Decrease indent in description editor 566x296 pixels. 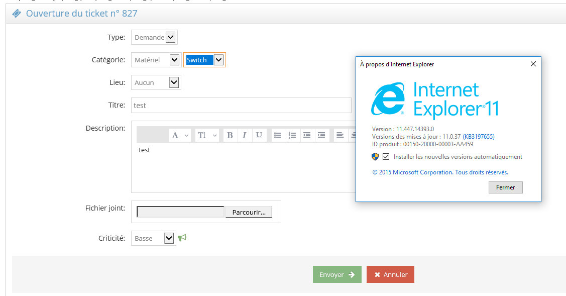click(x=307, y=136)
